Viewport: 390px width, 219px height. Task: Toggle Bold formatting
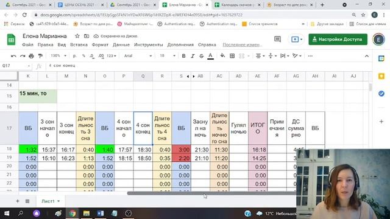[183, 56]
